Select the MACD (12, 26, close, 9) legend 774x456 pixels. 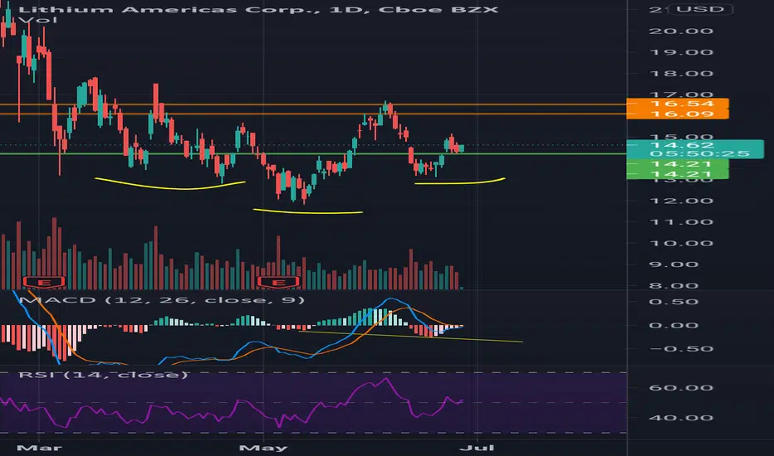[x=161, y=300]
